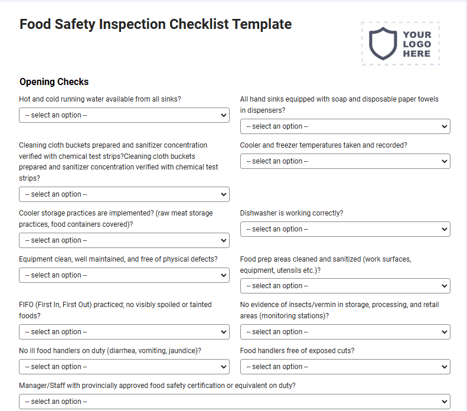Expand the sanitizer concentration test strips dropdown
Image resolution: width=467 pixels, height=411 pixels.
tap(124, 194)
